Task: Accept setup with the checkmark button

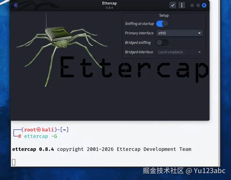Action: pyautogui.click(x=173, y=6)
